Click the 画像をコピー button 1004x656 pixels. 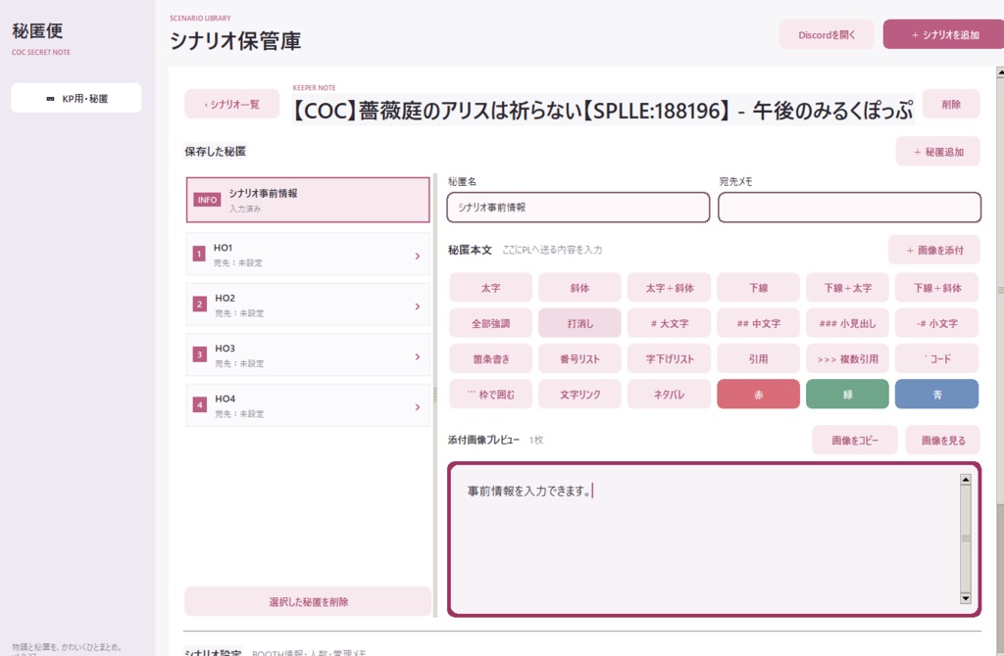(x=855, y=440)
